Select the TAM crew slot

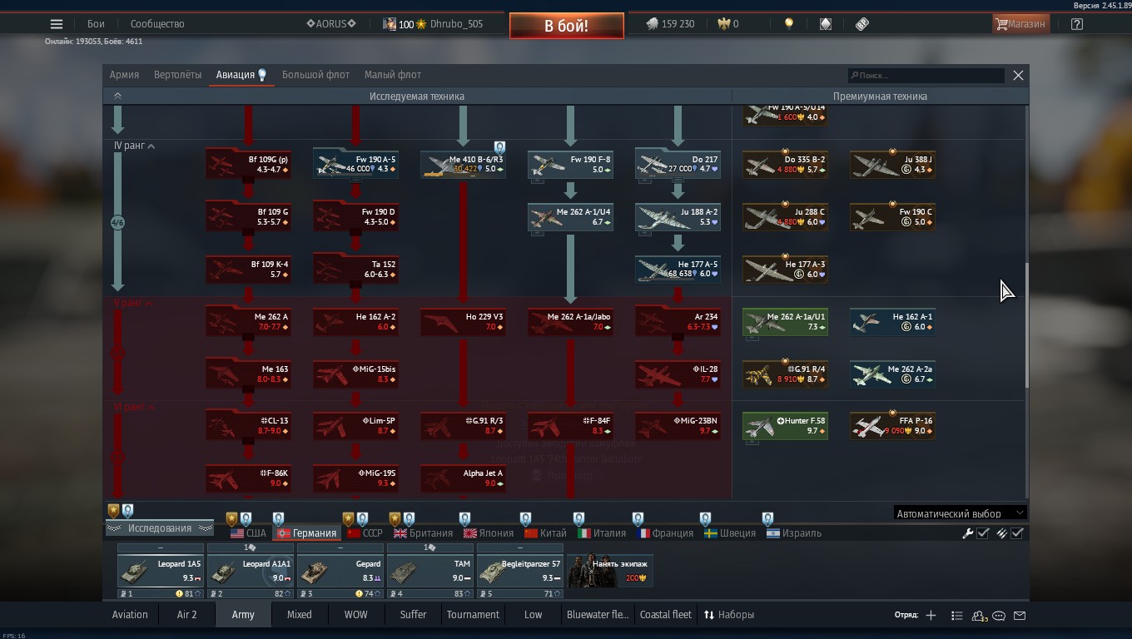430,570
